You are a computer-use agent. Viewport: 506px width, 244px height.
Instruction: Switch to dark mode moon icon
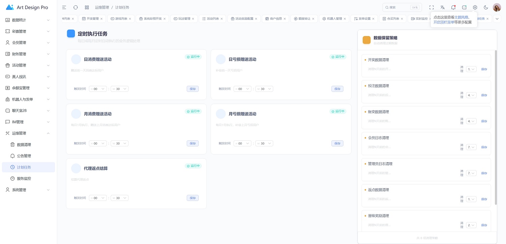coord(486,7)
